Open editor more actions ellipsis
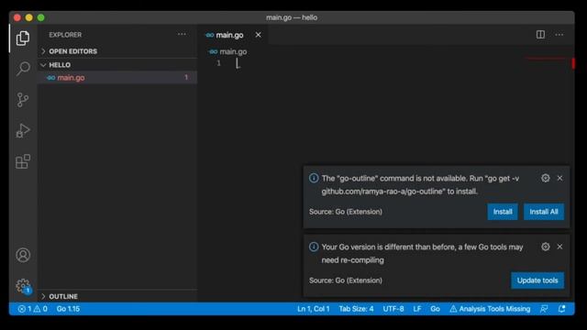Viewport: 587px width, 330px height. 559,35
